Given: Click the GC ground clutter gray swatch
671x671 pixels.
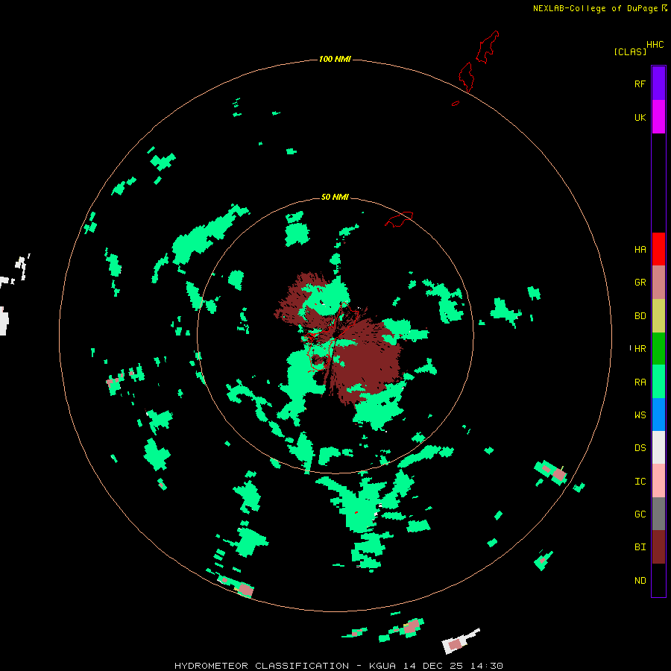Looking at the screenshot, I should (658, 514).
